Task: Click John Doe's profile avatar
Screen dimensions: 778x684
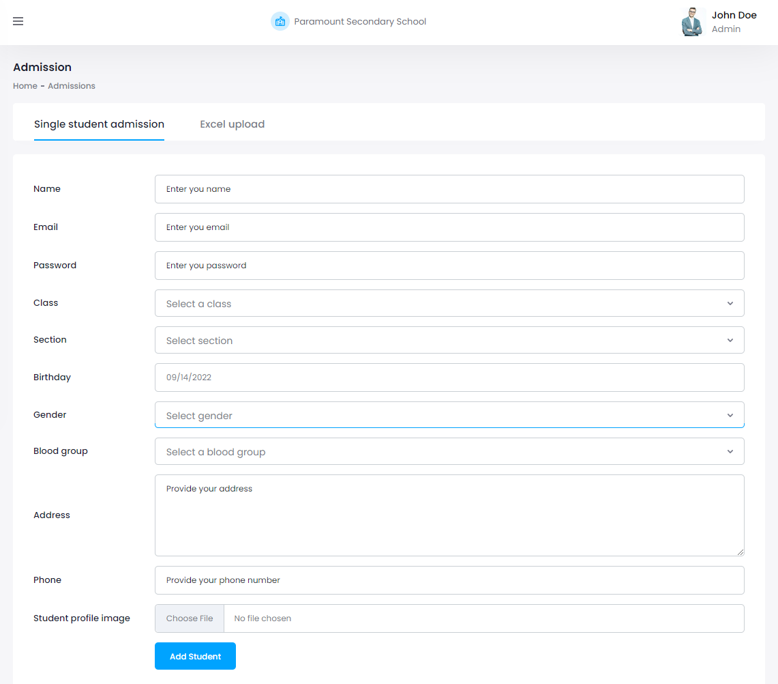Action: pos(693,22)
